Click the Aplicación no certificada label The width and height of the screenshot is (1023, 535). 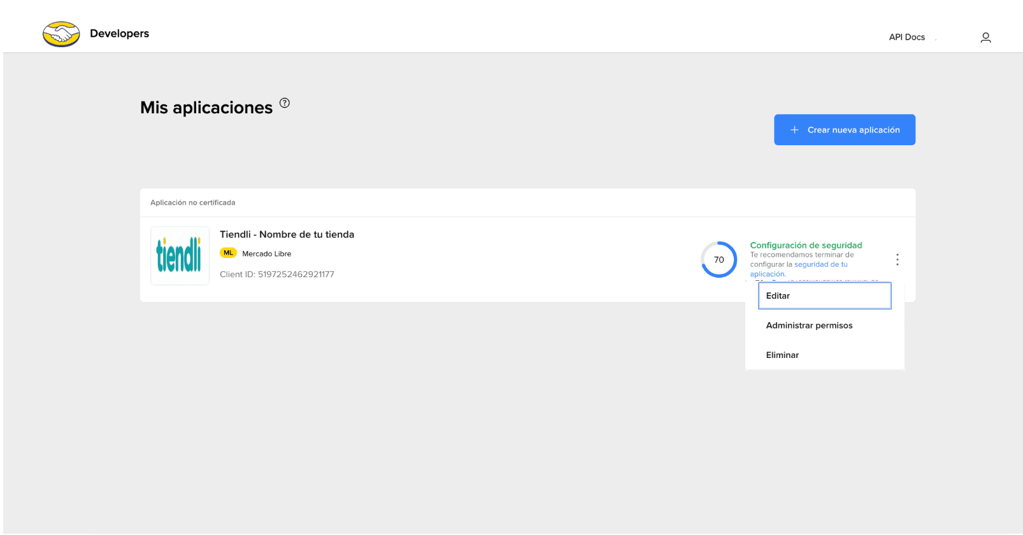click(192, 203)
